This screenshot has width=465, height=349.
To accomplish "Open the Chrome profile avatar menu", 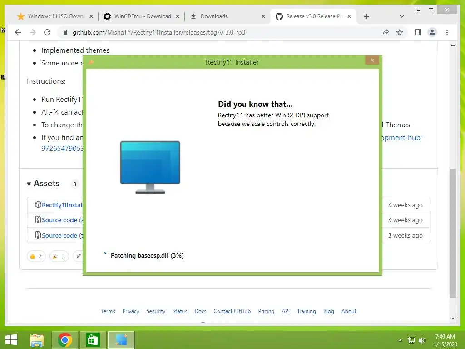I will coord(432,32).
